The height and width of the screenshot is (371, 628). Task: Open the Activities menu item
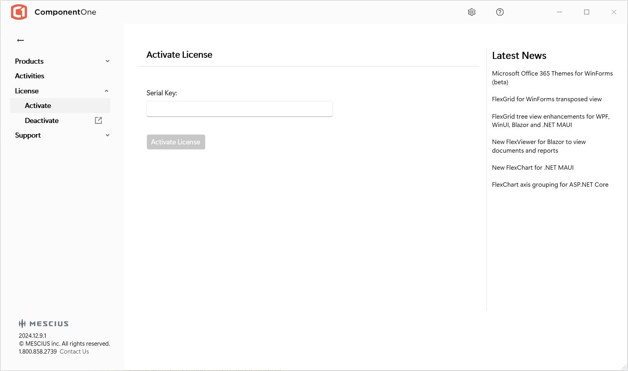30,76
